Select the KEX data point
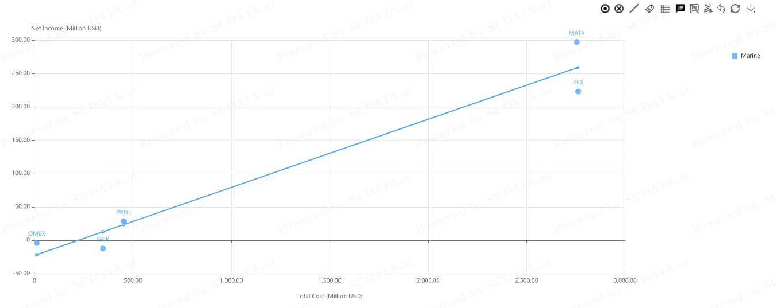The image size is (776, 308). pyautogui.click(x=578, y=92)
